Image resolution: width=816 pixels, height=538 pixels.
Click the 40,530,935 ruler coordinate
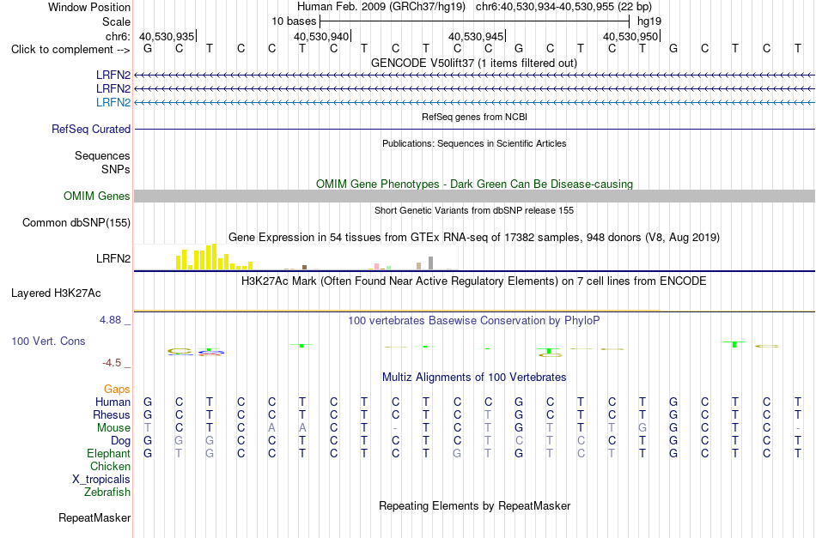coord(167,36)
